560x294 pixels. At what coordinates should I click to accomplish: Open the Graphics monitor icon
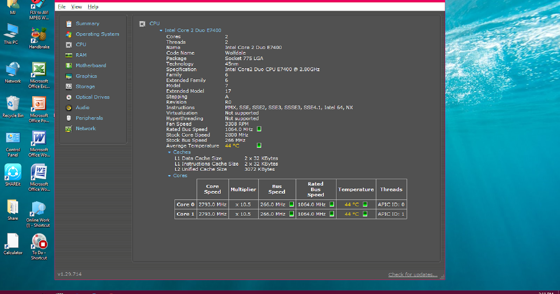[x=69, y=76]
